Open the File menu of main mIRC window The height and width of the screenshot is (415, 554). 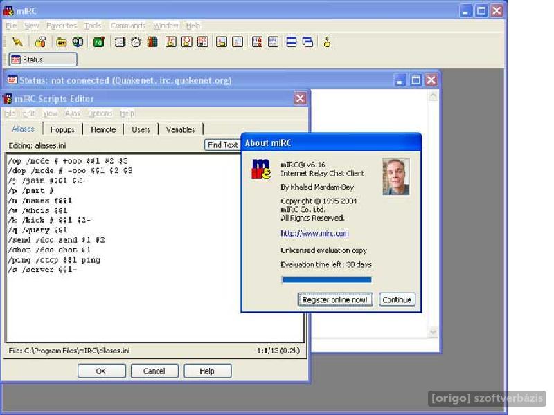11,26
